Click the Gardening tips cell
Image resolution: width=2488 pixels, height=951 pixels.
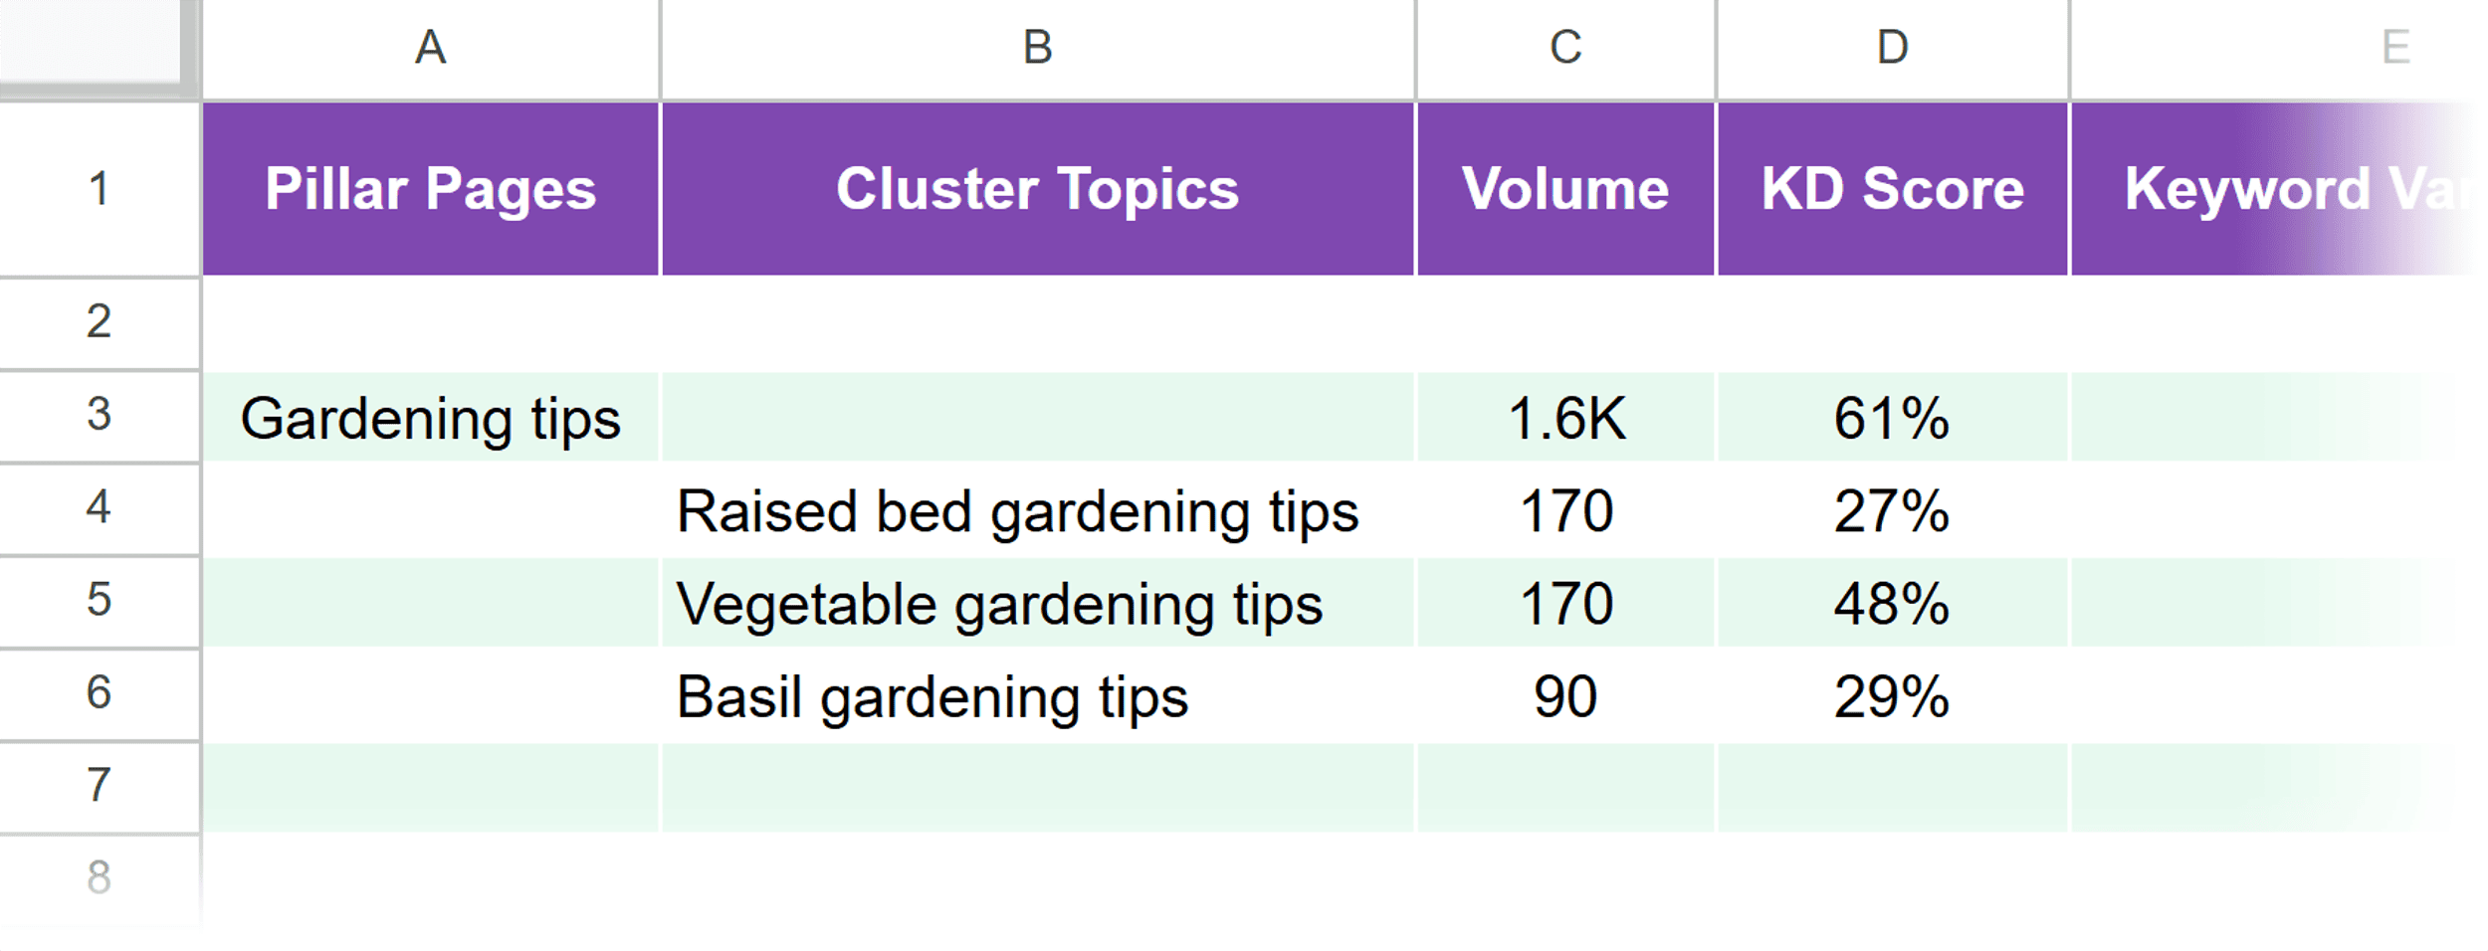[430, 418]
